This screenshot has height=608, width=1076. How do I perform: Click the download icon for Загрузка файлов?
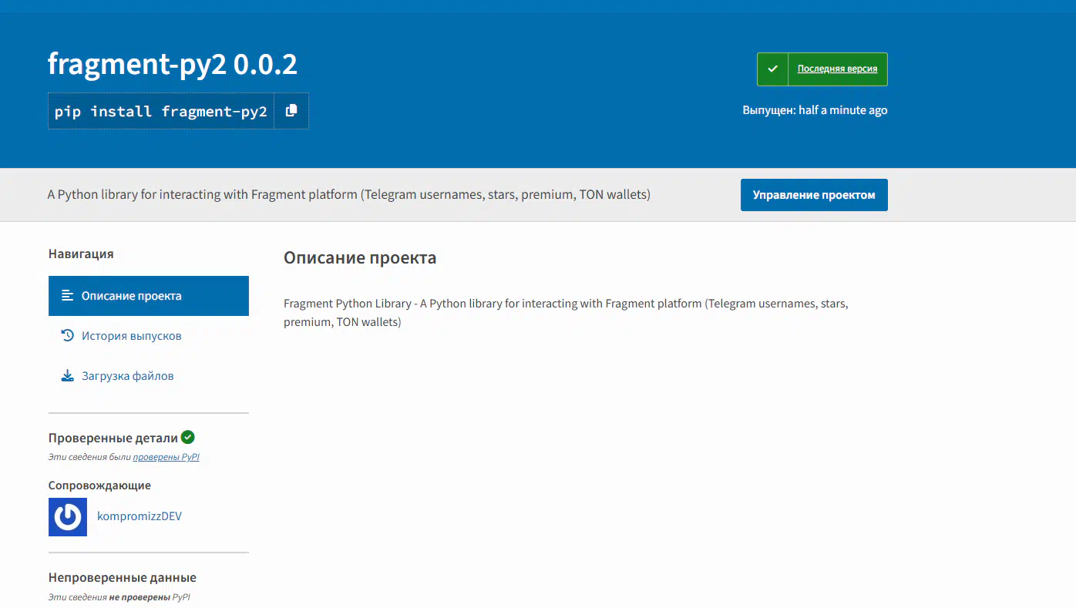67,376
